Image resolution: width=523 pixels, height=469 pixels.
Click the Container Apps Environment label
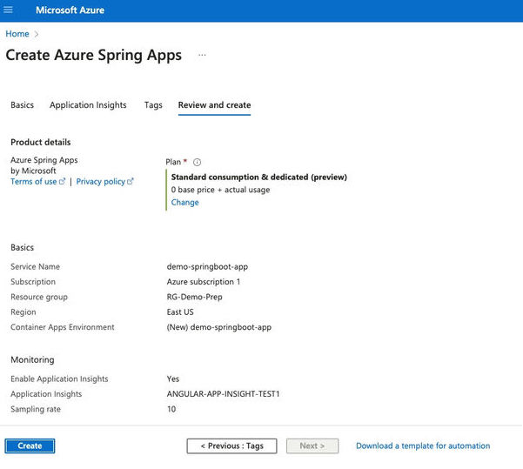[63, 327]
